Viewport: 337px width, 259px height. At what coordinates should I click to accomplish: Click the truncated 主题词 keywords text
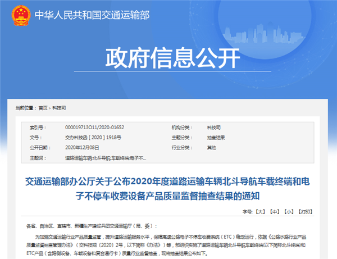click(105, 158)
